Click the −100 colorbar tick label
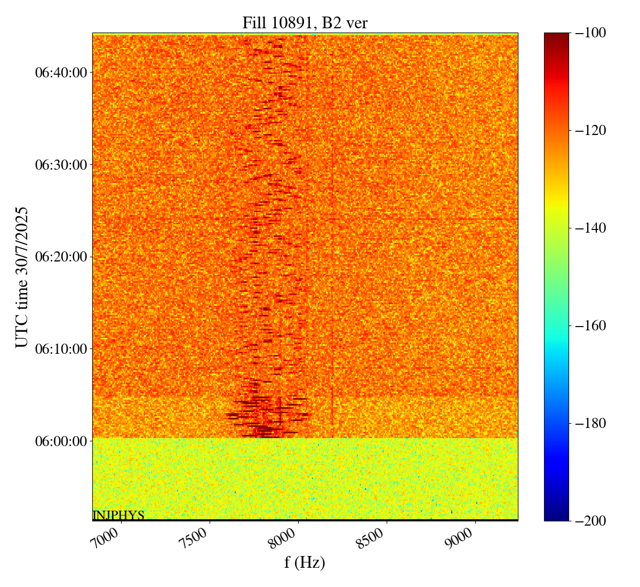This screenshot has height=587, width=640. [x=591, y=33]
